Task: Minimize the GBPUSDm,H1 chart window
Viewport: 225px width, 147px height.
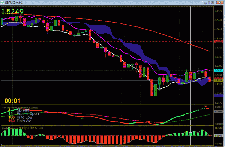Action: tap(205, 3)
